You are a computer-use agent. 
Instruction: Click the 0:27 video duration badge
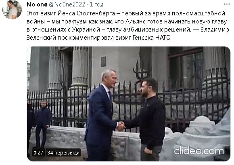(38, 152)
